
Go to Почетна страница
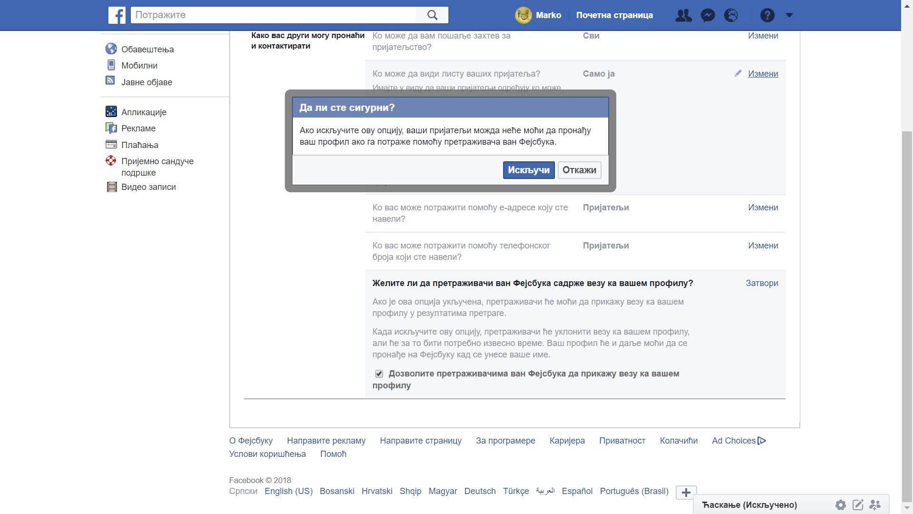[x=614, y=15]
